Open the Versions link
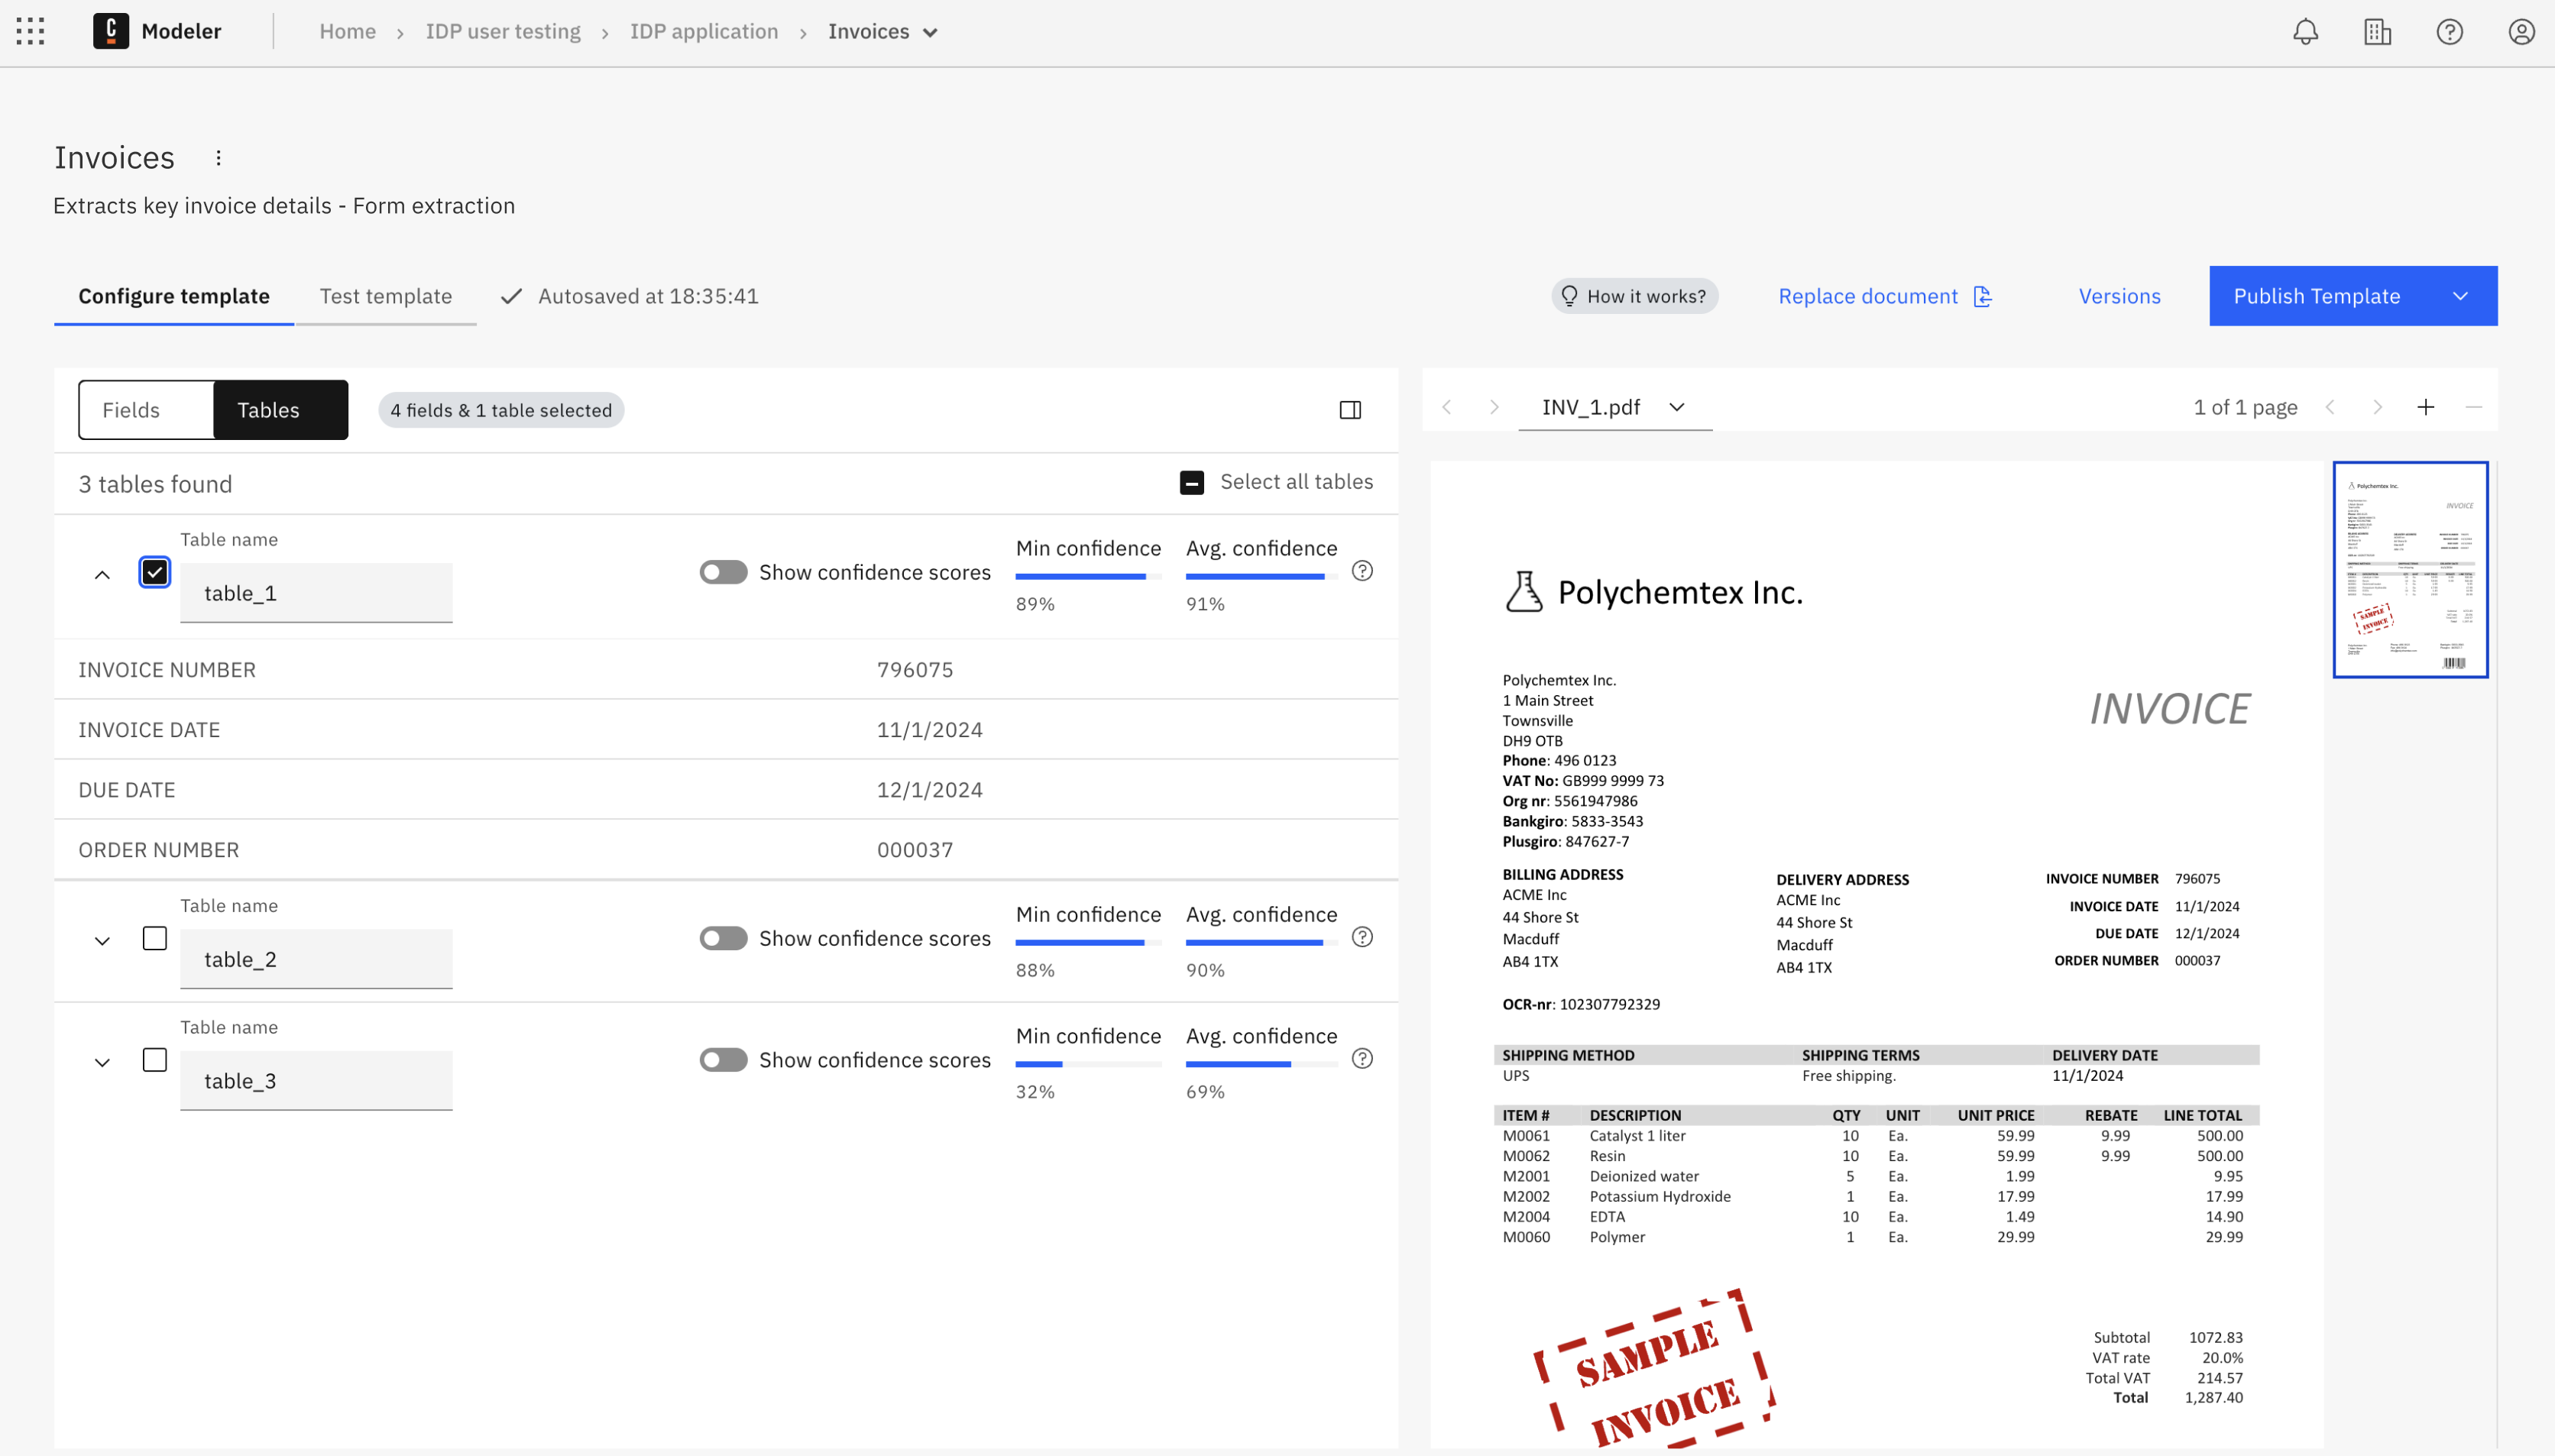The height and width of the screenshot is (1456, 2555). click(x=2119, y=296)
